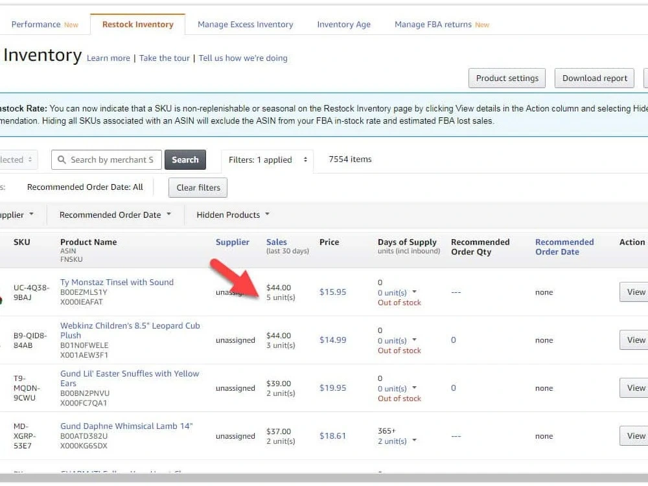Open Gund Lil' Easter Snuffles product link
The height and width of the screenshot is (486, 648).
pos(130,378)
